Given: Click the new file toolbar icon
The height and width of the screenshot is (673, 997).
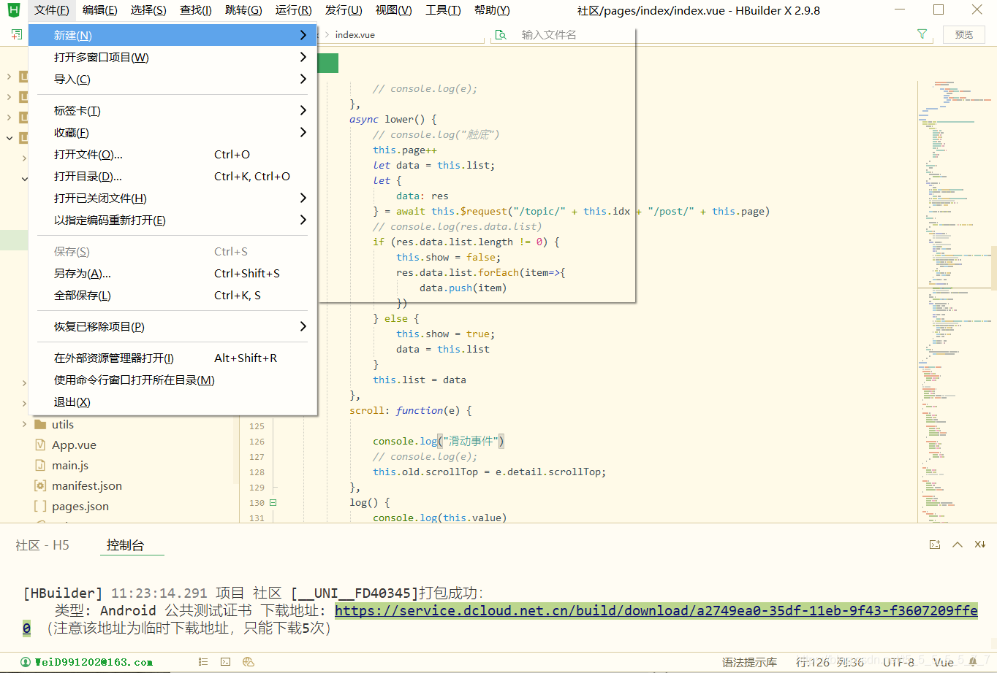Looking at the screenshot, I should coord(16,34).
